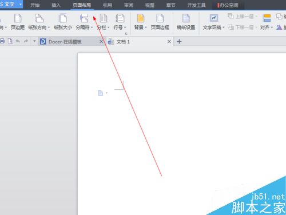Select the 页面布局 ribbon tab
The height and width of the screenshot is (215, 286).
(82, 5)
